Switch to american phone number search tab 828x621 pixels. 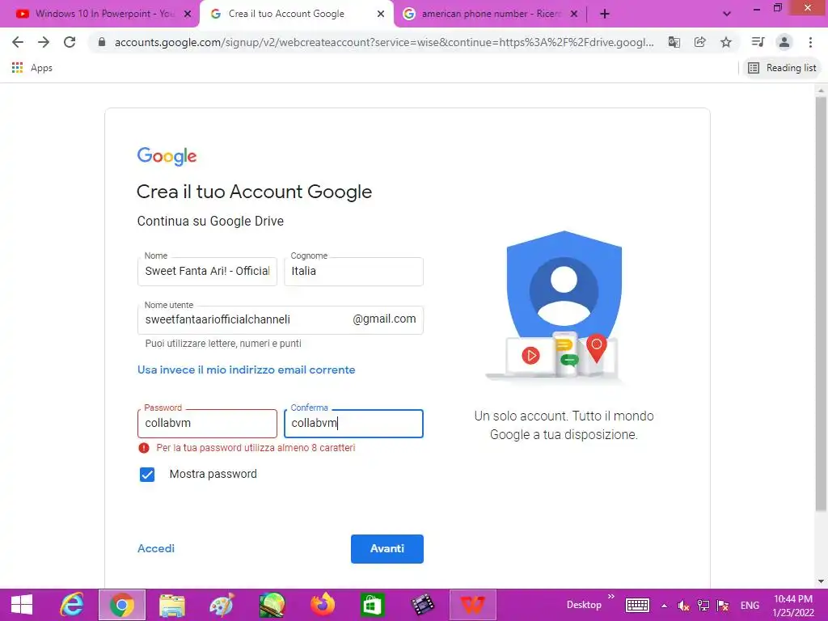click(x=484, y=14)
